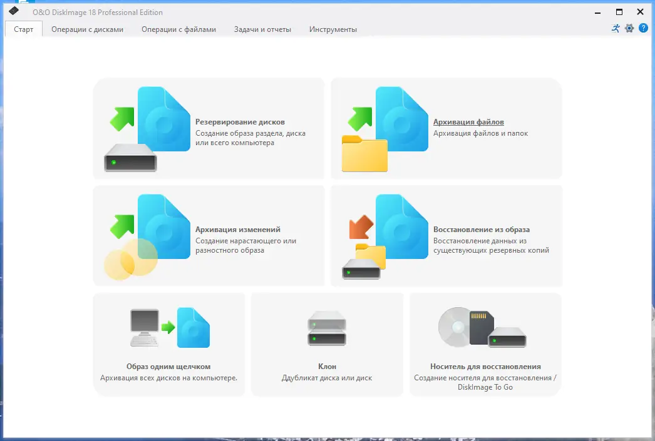Switch to Операции с дисками tab
655x441 pixels.
point(87,29)
